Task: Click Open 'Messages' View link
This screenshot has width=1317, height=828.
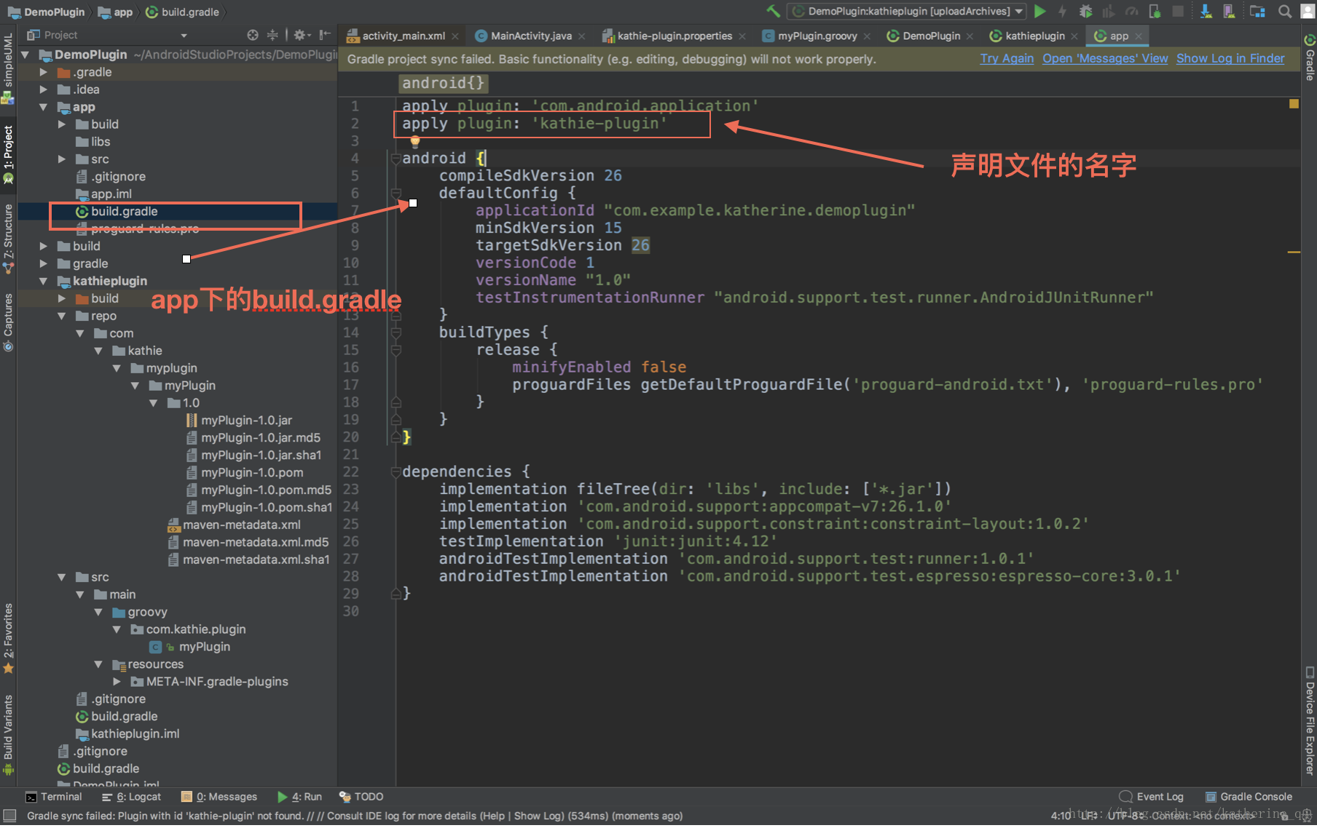Action: 1105,58
